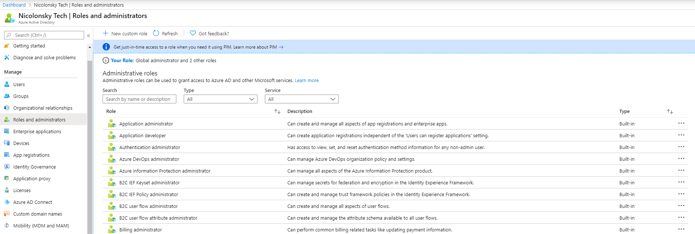Open more options for Azure DevOps administrator

click(x=681, y=159)
